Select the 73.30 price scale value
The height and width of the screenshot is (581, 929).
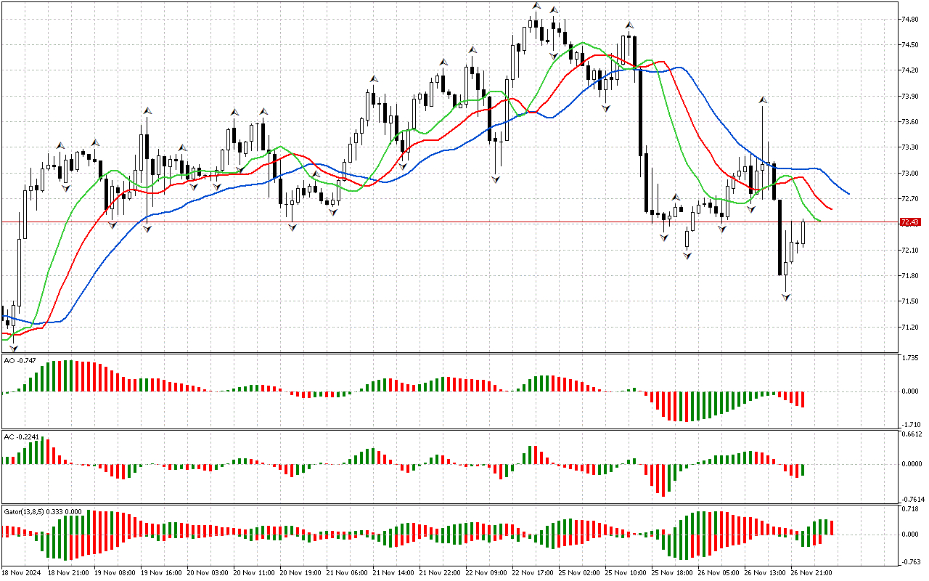coord(909,147)
